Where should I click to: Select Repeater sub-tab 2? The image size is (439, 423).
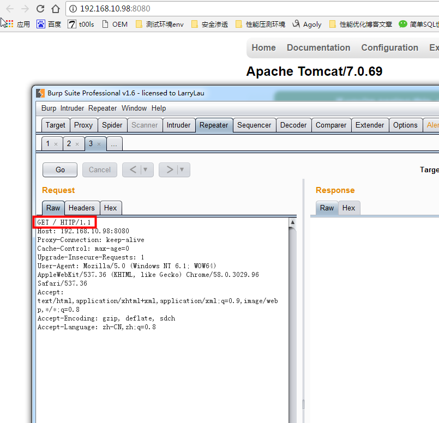[x=69, y=144]
